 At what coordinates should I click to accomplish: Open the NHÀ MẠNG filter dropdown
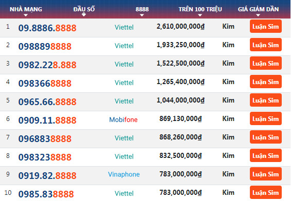(x=26, y=11)
